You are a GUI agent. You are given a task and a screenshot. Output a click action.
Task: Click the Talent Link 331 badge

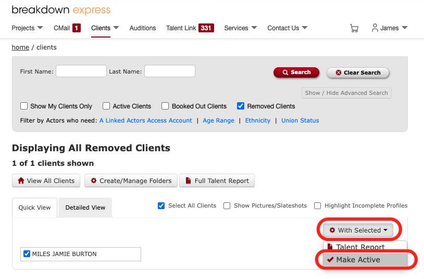206,28
